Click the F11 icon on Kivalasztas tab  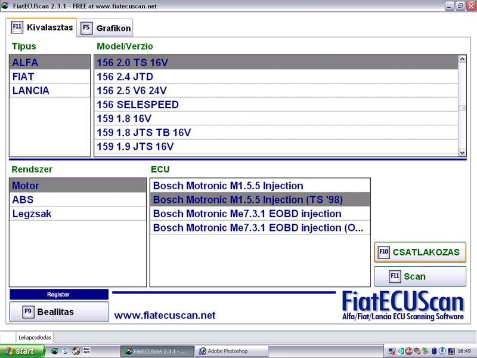17,27
